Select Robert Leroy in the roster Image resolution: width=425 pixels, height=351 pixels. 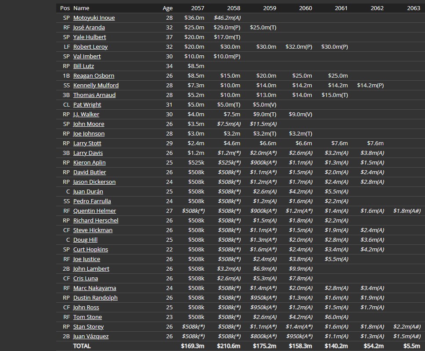pos(90,47)
